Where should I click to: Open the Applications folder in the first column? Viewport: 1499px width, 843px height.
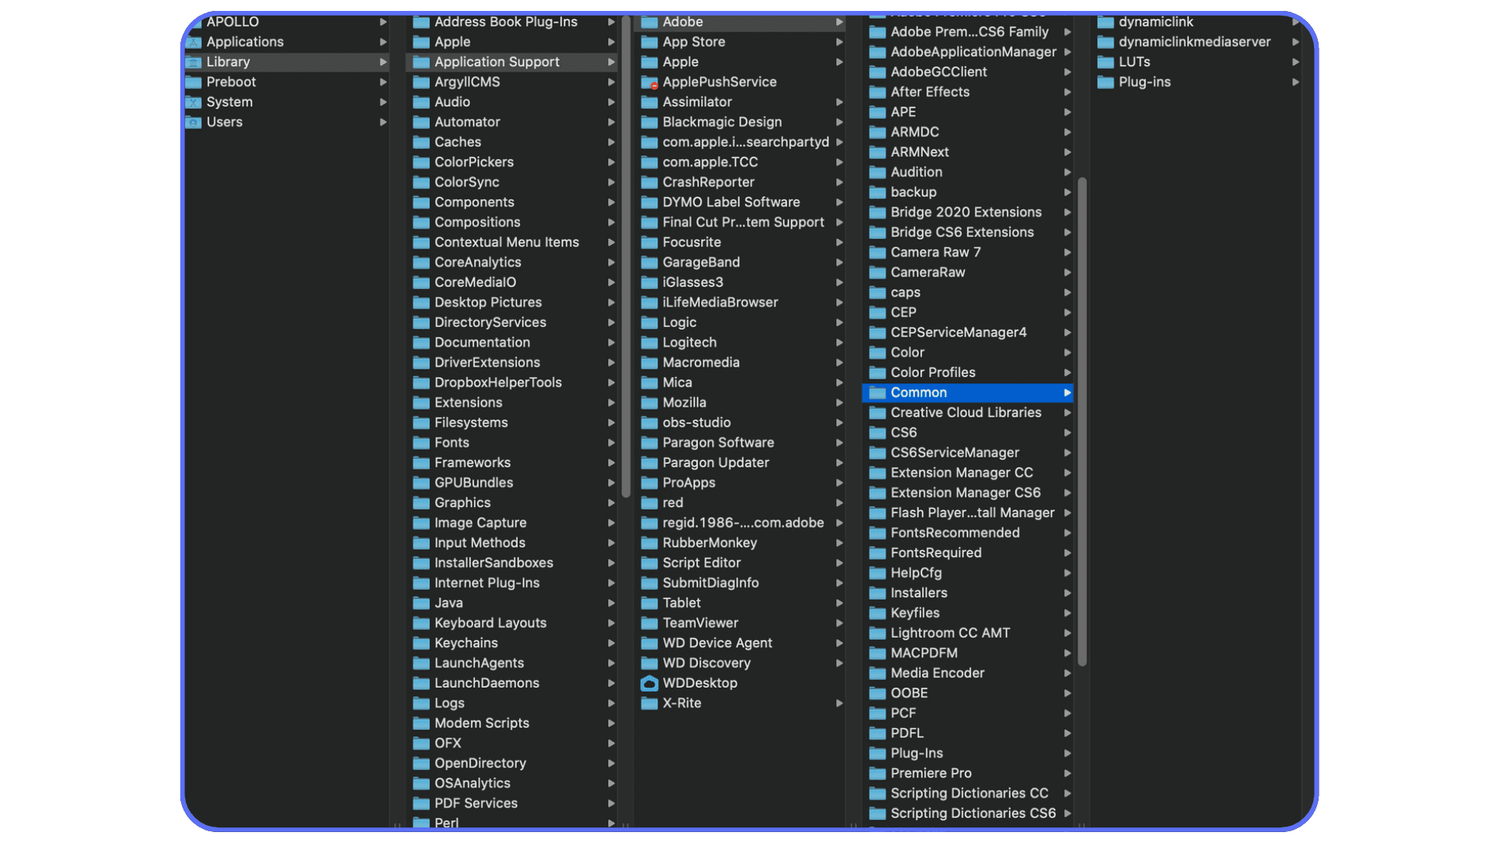(x=244, y=41)
